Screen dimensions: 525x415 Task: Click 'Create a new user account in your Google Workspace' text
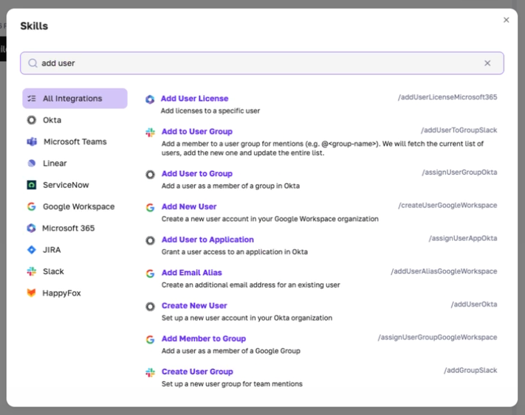(270, 219)
